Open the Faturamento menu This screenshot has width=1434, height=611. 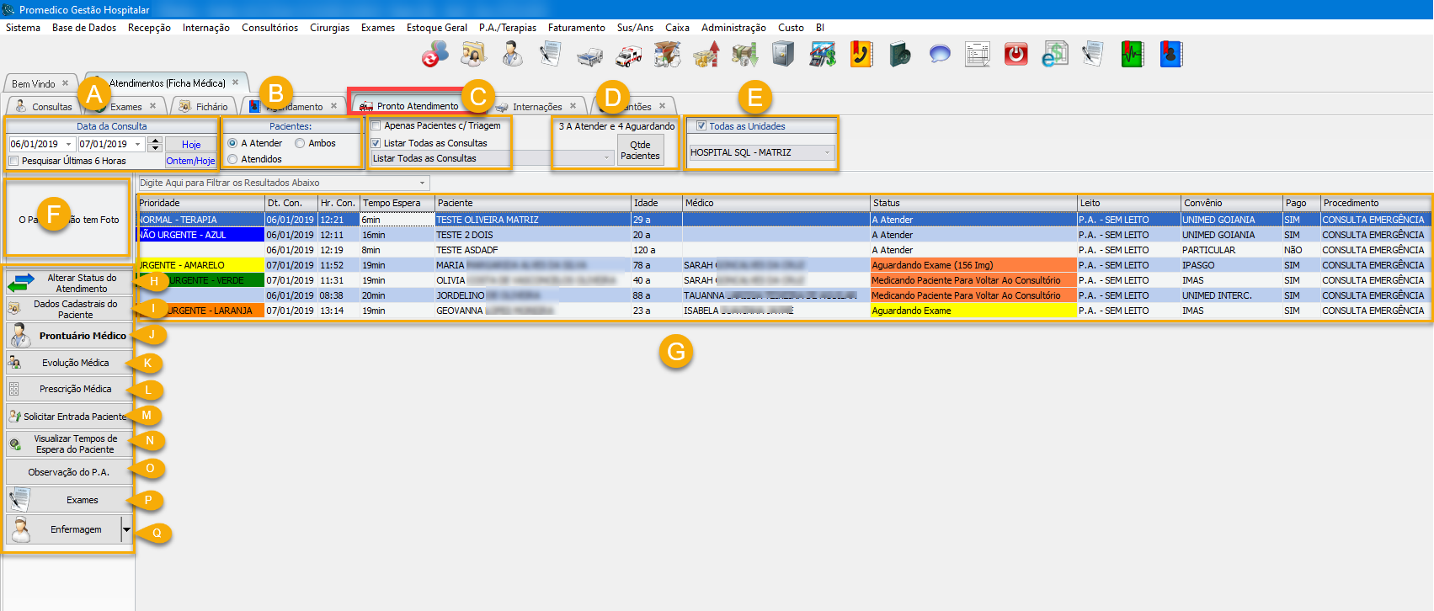pos(576,28)
